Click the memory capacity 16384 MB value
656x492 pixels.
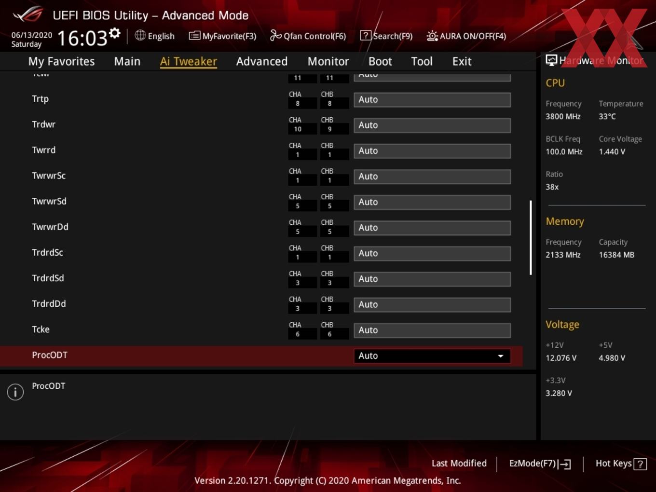click(616, 255)
